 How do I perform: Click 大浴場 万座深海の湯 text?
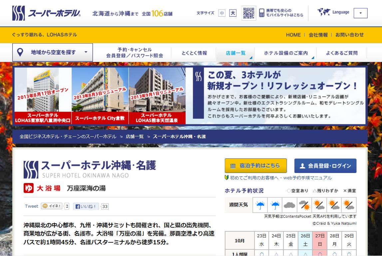pyautogui.click(x=71, y=188)
